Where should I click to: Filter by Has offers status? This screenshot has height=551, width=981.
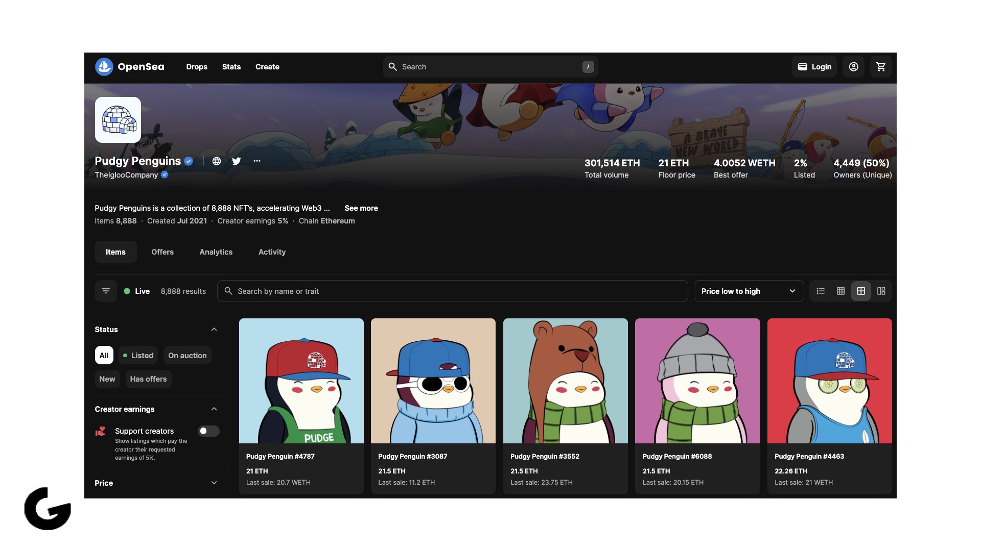(x=148, y=379)
